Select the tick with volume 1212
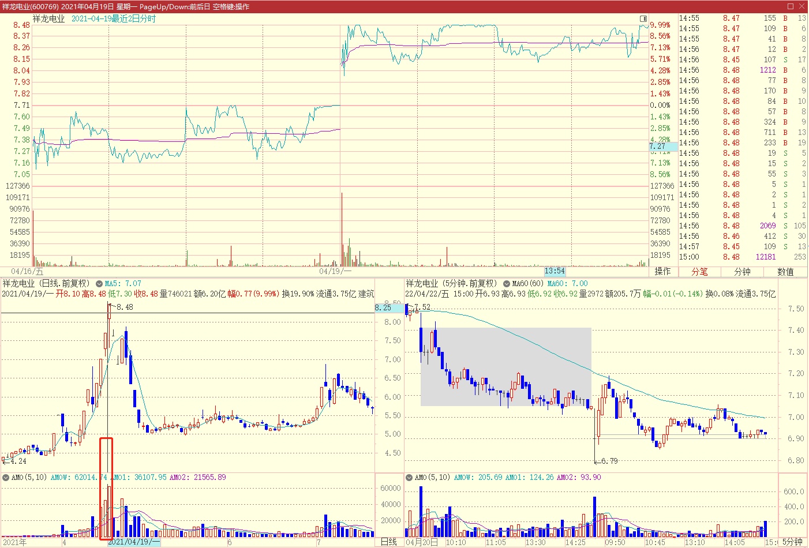 pyautogui.click(x=743, y=70)
